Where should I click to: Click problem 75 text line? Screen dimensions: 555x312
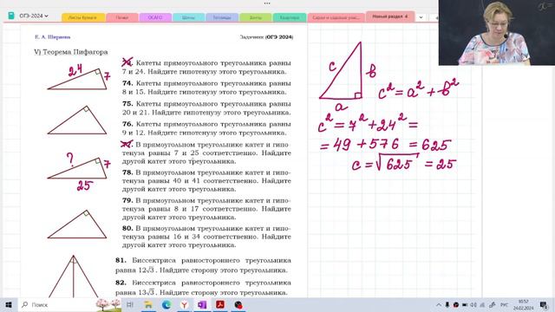coord(206,107)
